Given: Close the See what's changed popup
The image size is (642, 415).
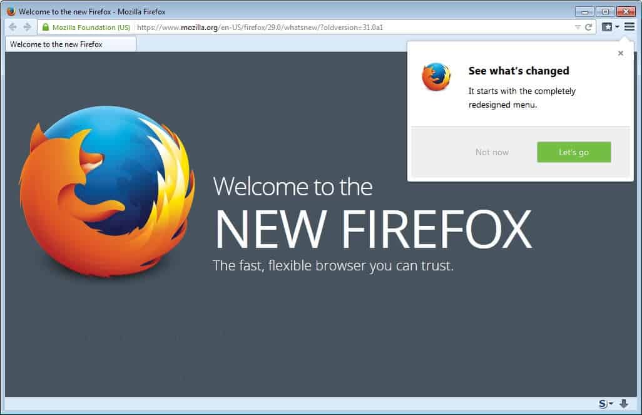Looking at the screenshot, I should [620, 53].
